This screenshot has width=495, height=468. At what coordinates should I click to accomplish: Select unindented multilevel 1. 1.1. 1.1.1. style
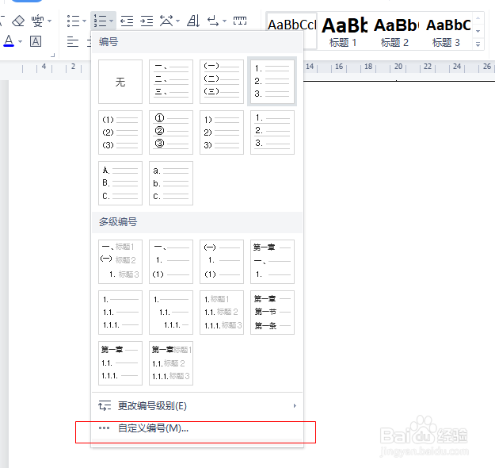click(x=120, y=313)
